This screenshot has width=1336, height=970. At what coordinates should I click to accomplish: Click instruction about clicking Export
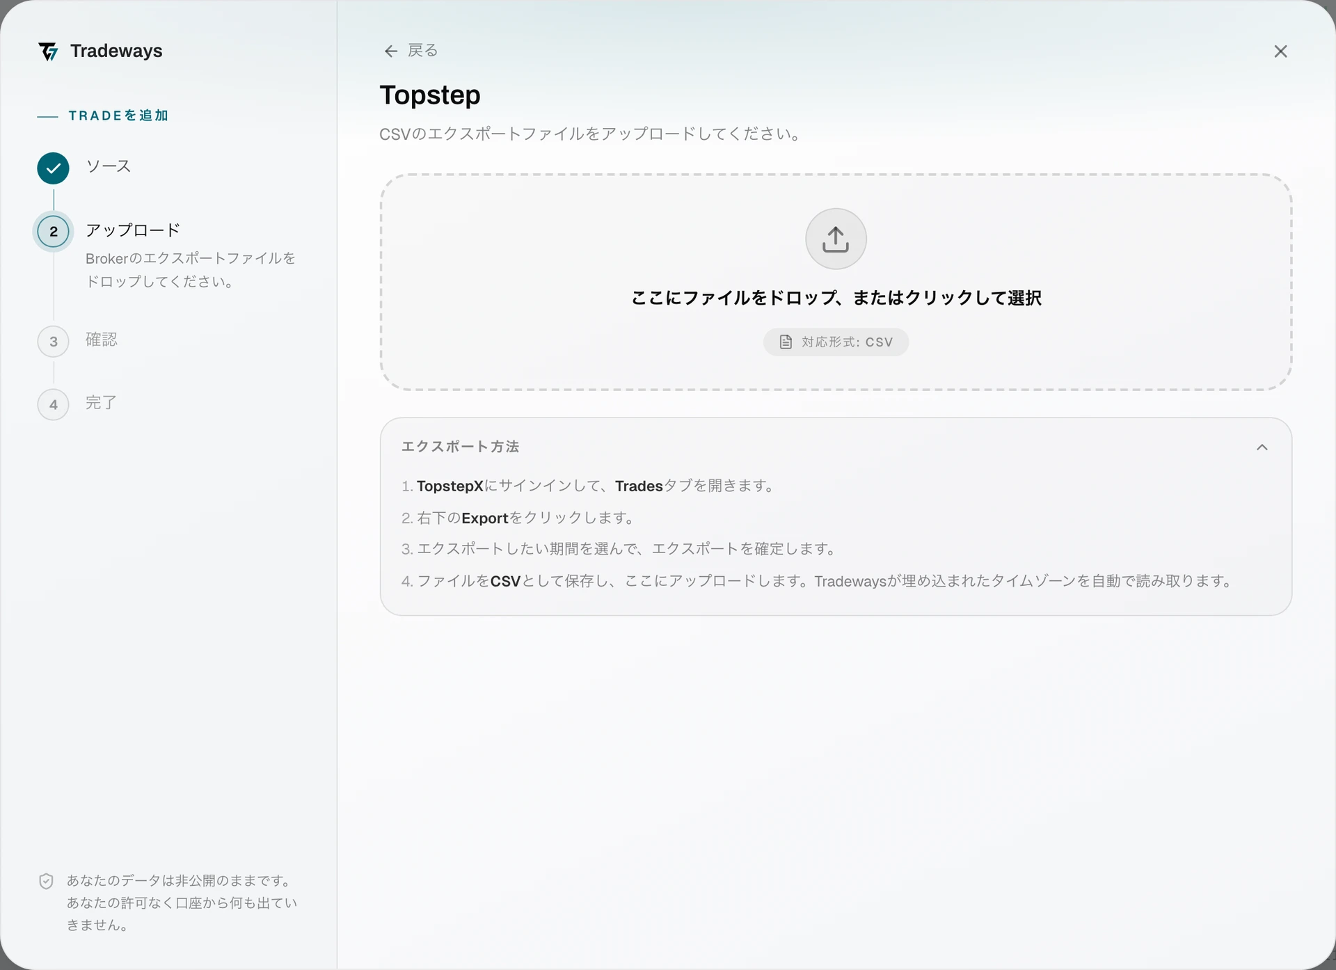pyautogui.click(x=518, y=518)
